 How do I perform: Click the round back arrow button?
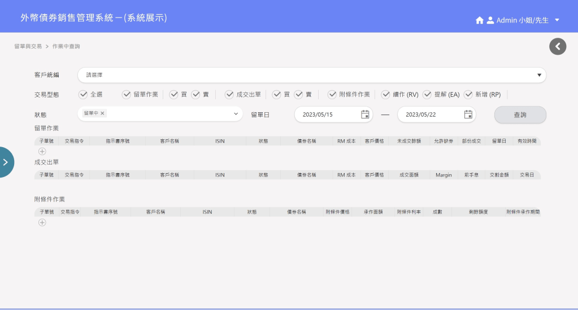[557, 46]
